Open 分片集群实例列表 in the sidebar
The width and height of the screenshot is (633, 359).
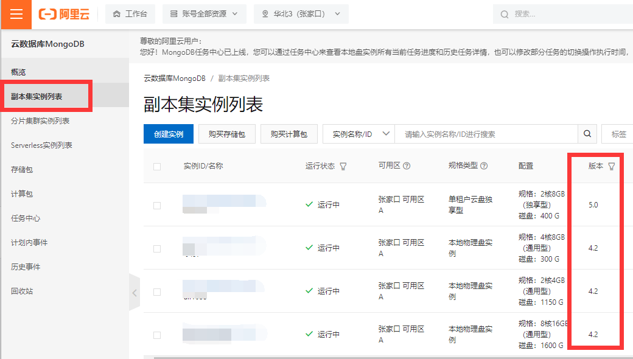click(x=40, y=121)
